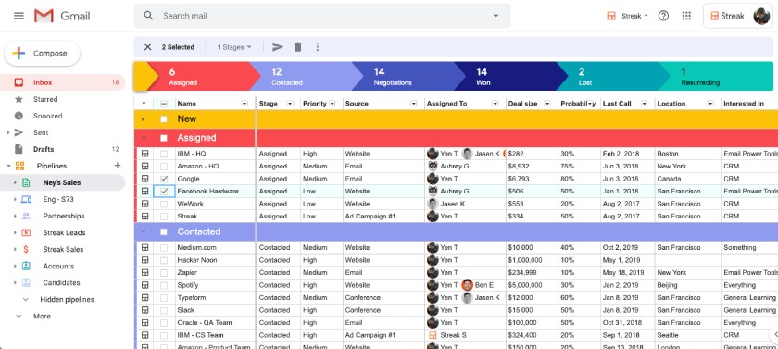Open search options dropdown arrow
The height and width of the screenshot is (349, 778).
tap(496, 16)
